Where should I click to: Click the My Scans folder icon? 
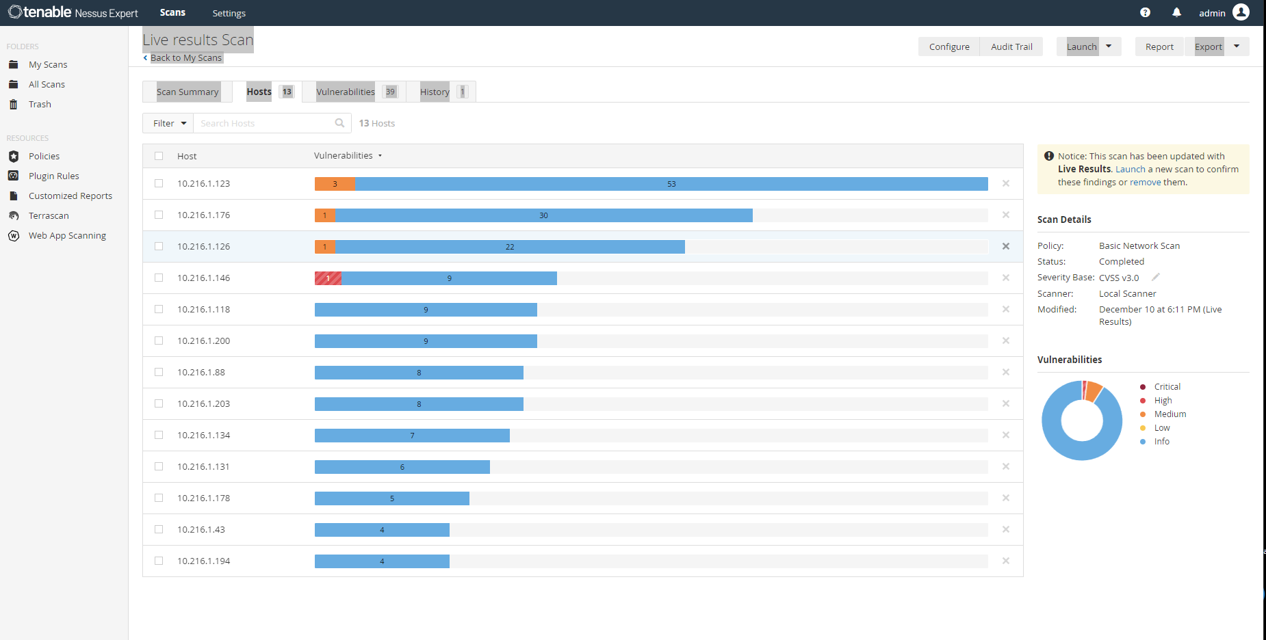[13, 64]
